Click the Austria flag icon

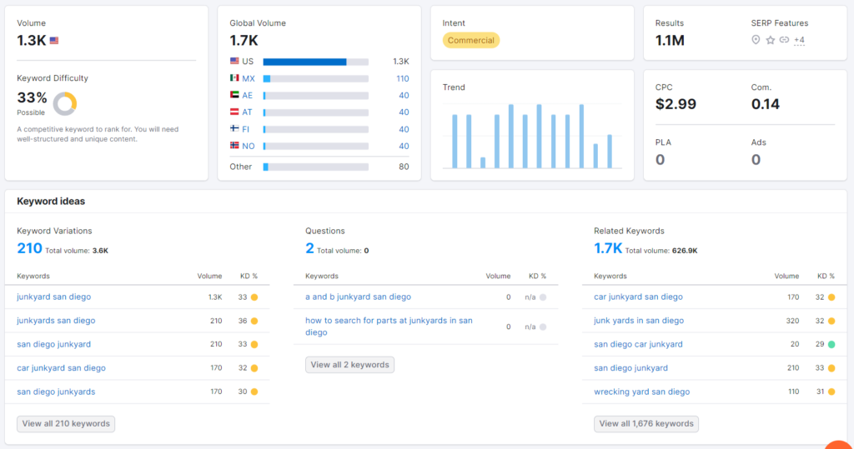coord(234,112)
